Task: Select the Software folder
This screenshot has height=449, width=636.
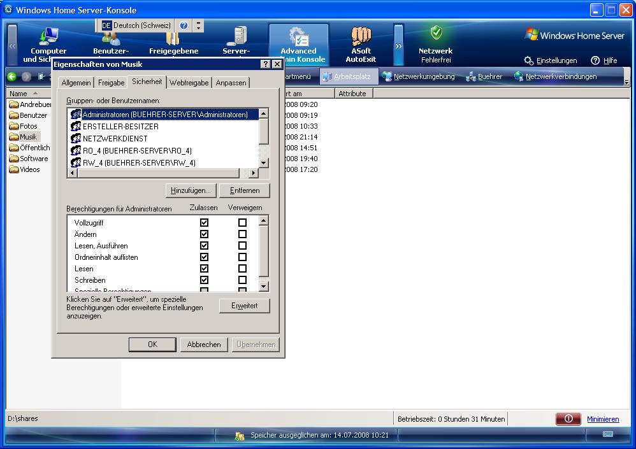Action: (29, 159)
